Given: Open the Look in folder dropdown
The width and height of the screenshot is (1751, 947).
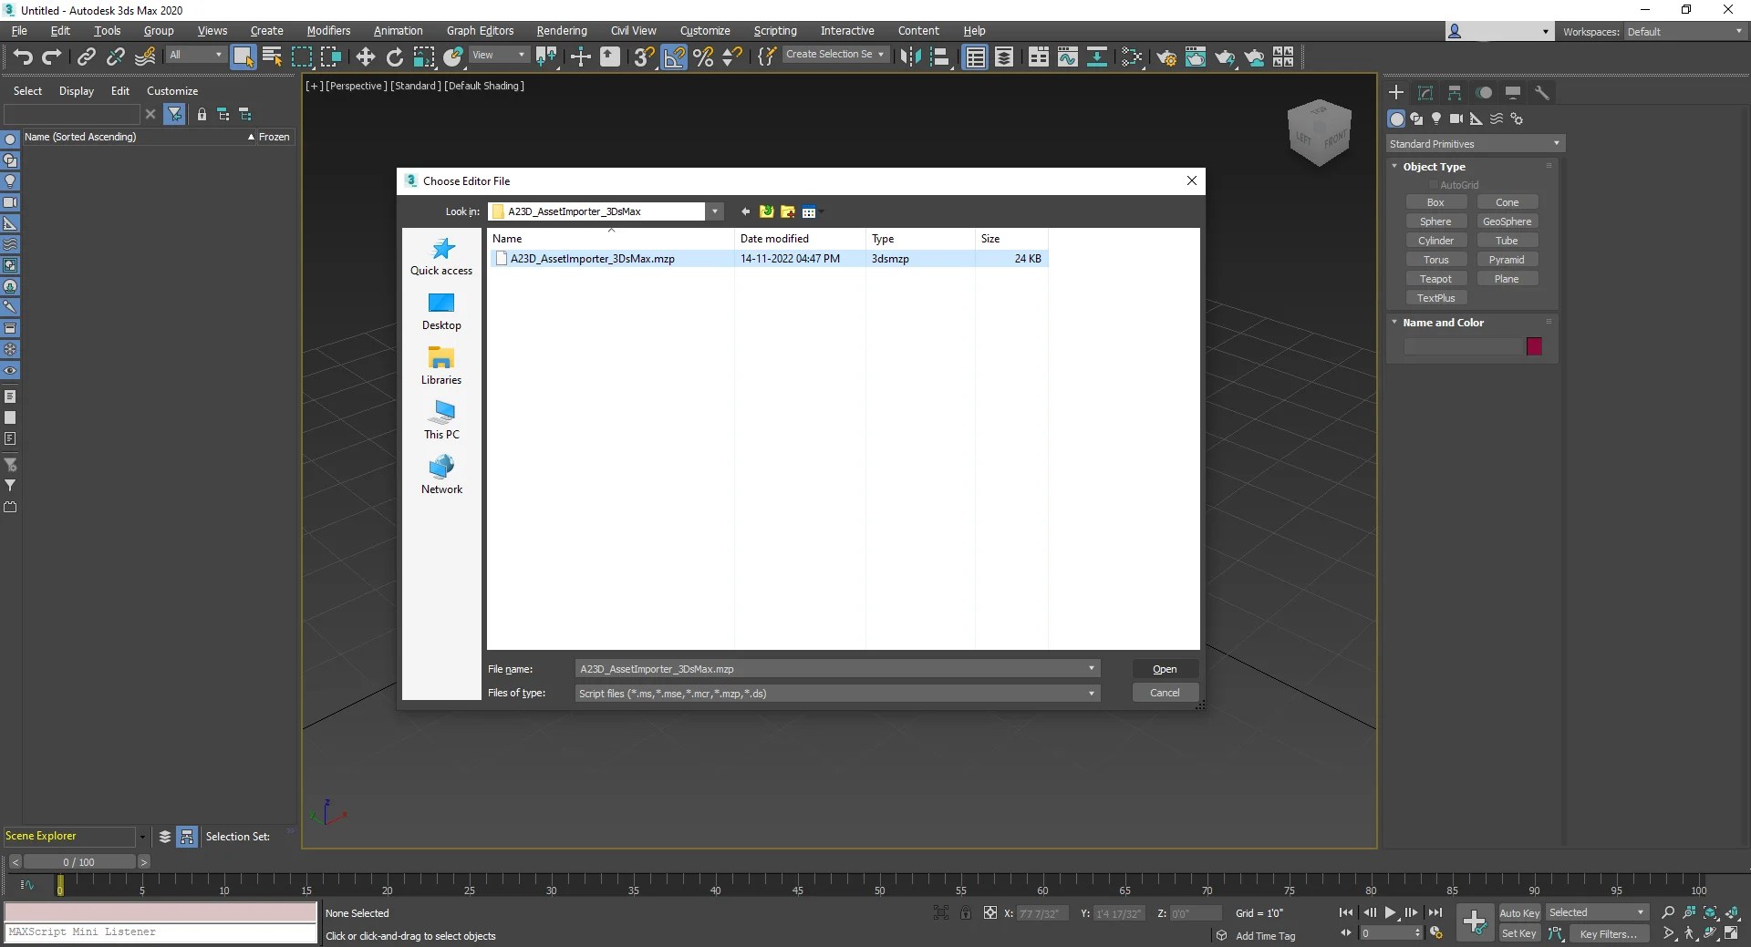Looking at the screenshot, I should point(715,211).
